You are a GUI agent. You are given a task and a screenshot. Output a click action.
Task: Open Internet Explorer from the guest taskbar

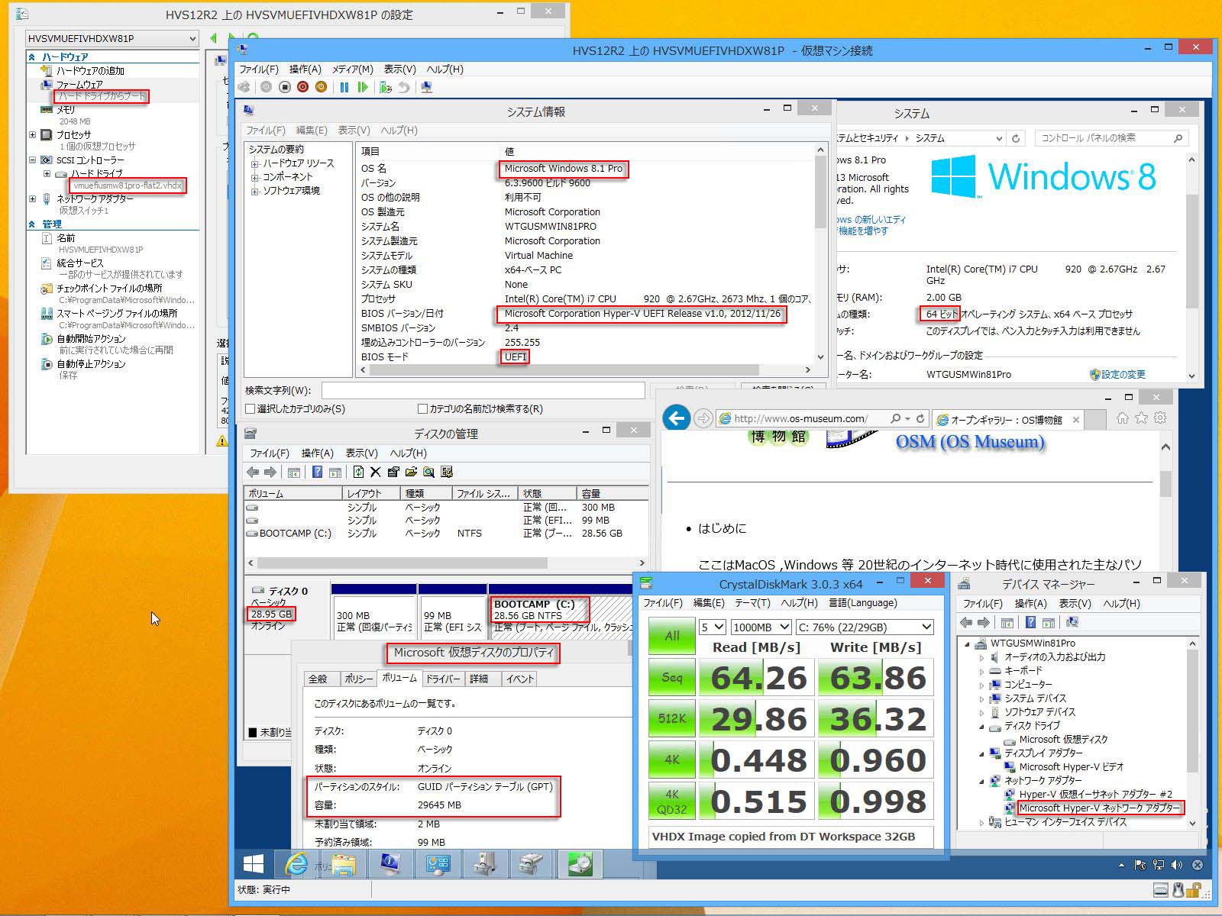pyautogui.click(x=296, y=863)
